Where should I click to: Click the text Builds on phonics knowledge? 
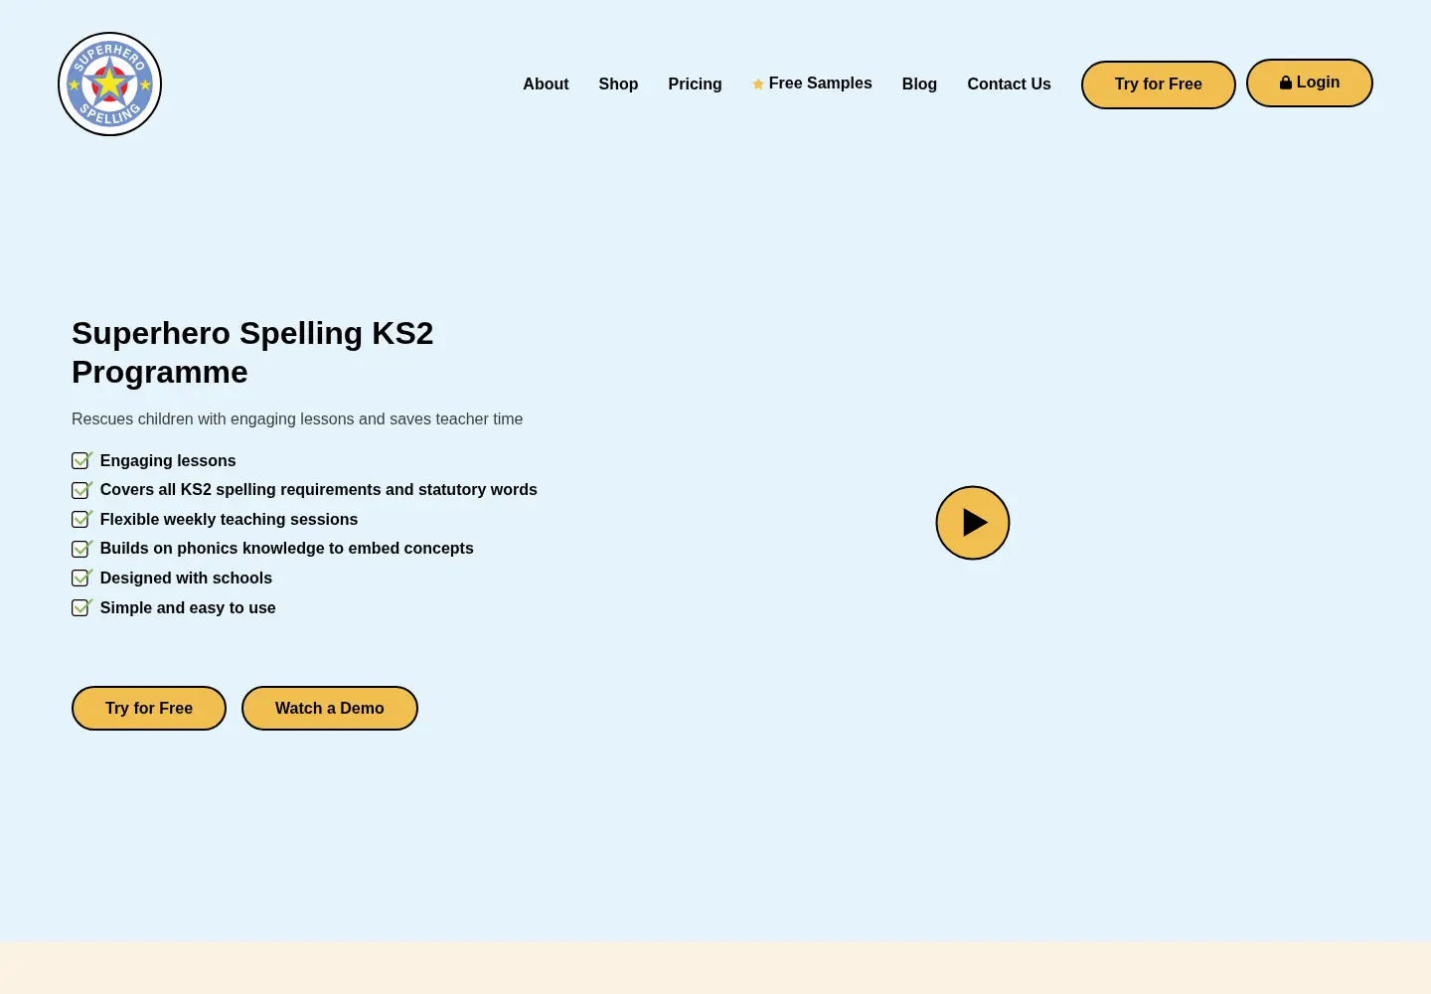pos(286,548)
